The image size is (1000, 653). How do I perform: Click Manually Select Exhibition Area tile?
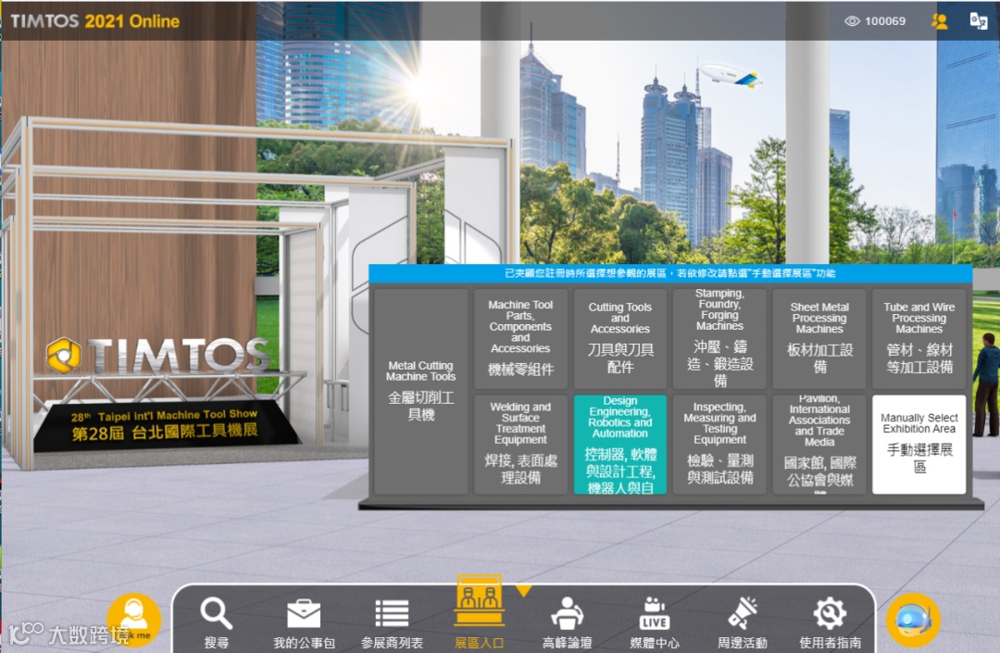tap(919, 445)
